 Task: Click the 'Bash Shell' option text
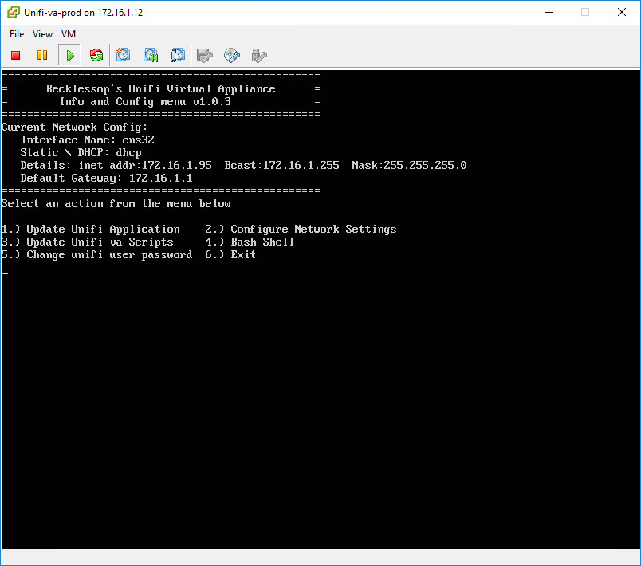click(x=262, y=242)
